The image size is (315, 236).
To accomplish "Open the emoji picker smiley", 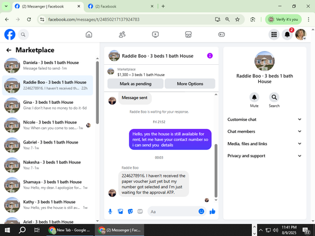I will tap(201, 211).
